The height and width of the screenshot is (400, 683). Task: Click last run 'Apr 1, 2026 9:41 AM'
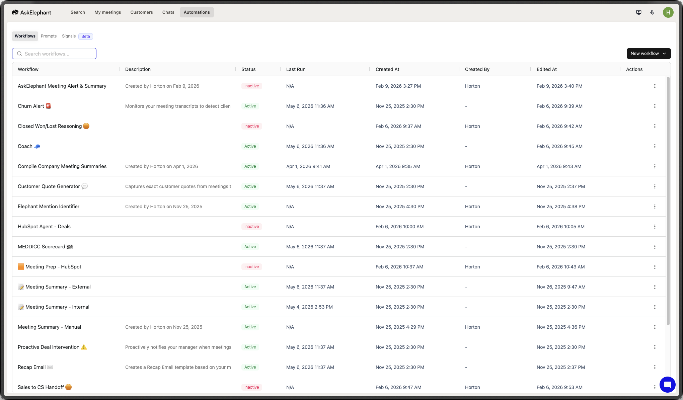(x=308, y=166)
